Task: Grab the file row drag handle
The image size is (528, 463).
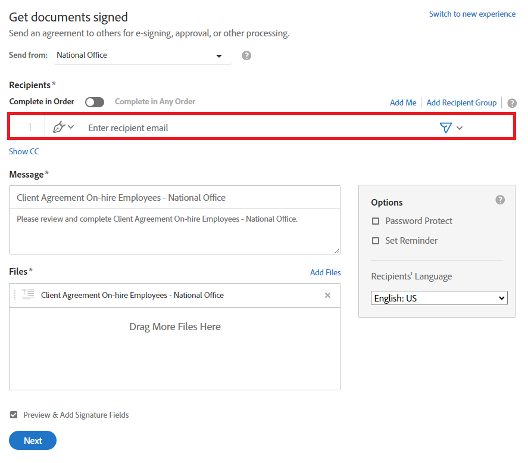Action: click(x=14, y=295)
